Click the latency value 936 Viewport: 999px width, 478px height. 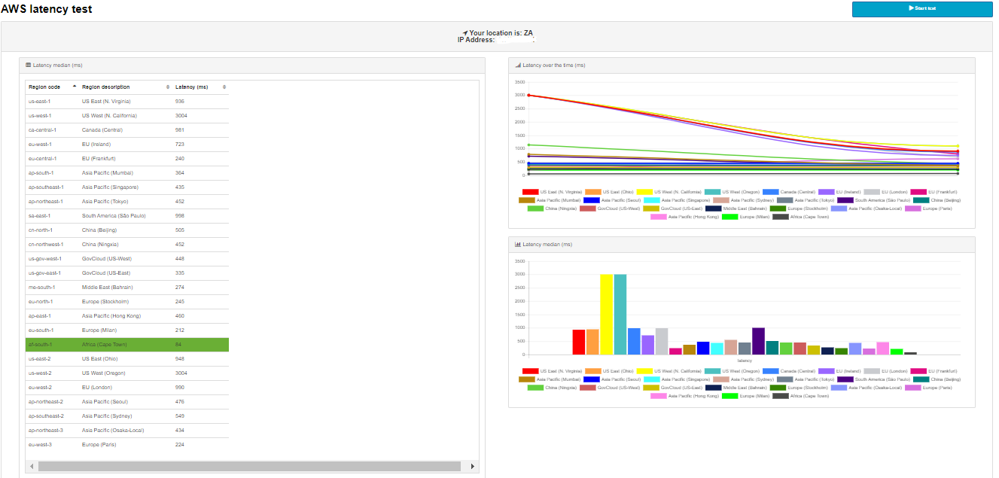pyautogui.click(x=179, y=101)
